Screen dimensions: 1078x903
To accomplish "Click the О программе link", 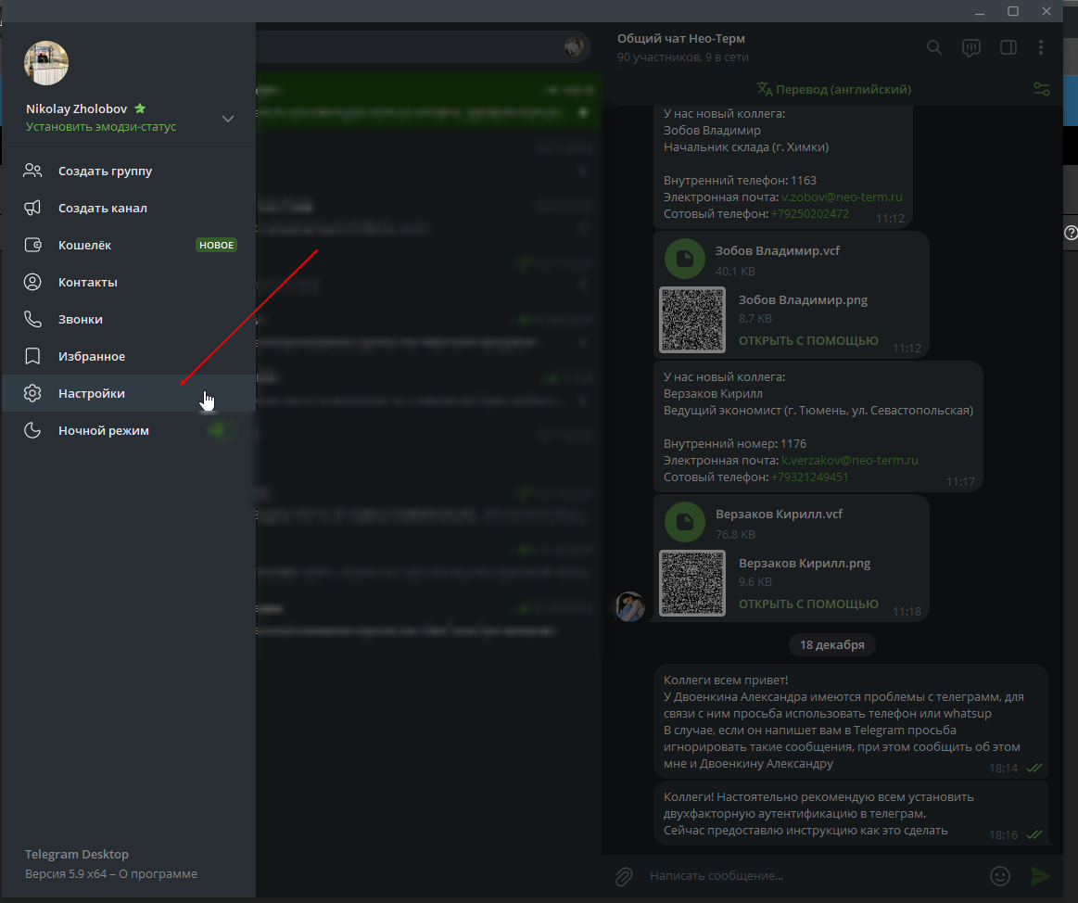I will [159, 874].
